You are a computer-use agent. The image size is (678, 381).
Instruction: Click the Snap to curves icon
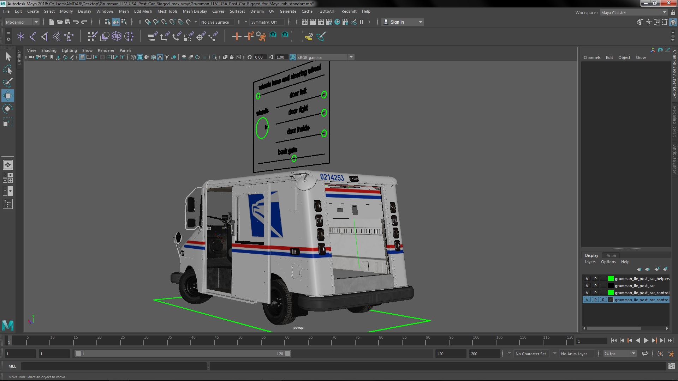click(x=156, y=22)
